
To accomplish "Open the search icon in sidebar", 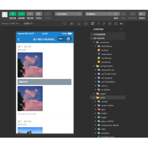I will coord(98,23).
